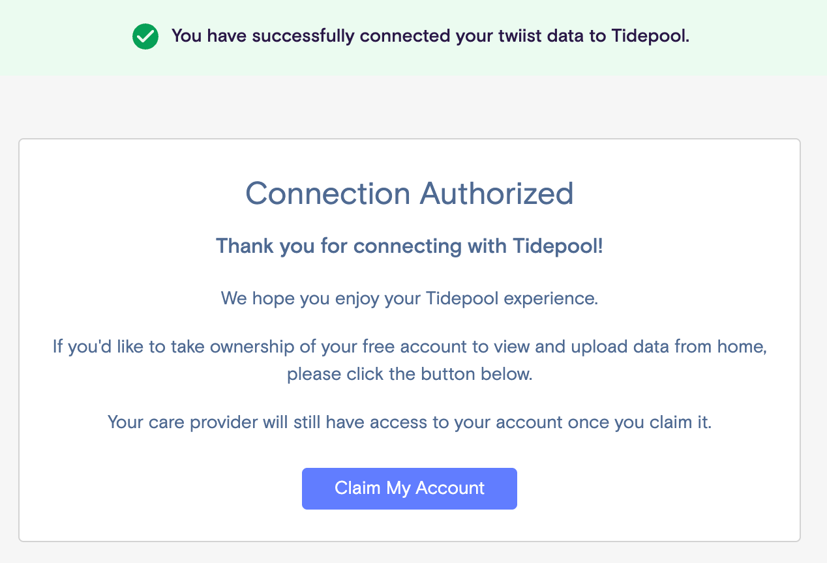Click the "take ownership of your free account" line
Screen dimensions: 827x563
tap(410, 347)
